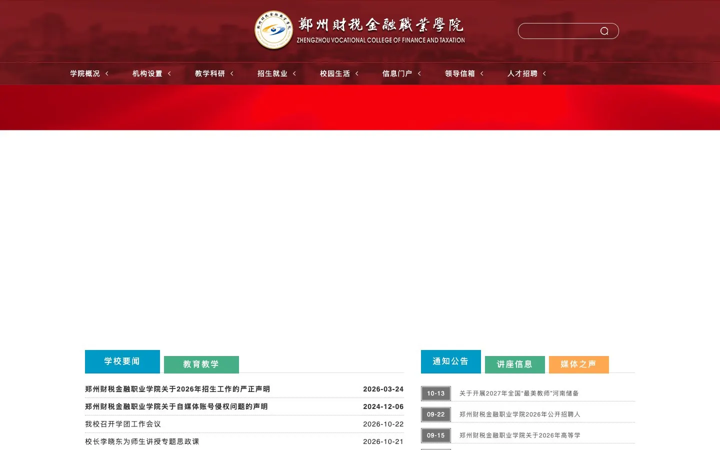Click the date 2024-12-06
The width and height of the screenshot is (720, 450).
click(383, 406)
